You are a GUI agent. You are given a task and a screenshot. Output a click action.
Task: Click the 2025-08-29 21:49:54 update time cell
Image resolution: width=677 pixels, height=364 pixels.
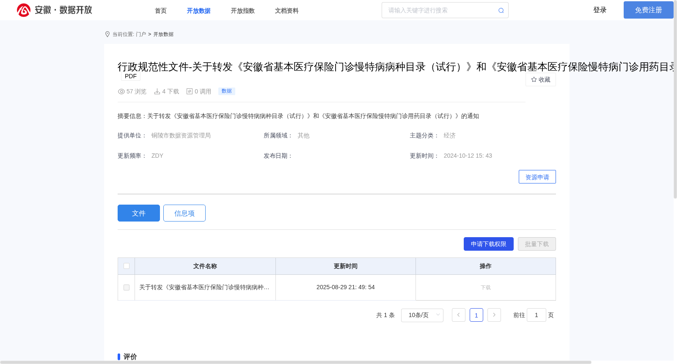coord(346,287)
